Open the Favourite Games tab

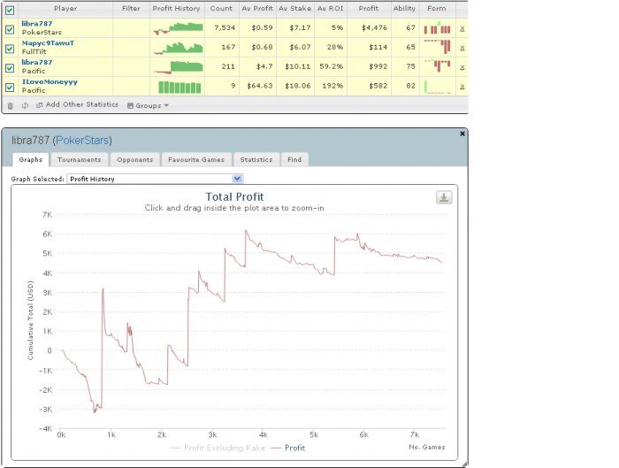[x=196, y=159]
